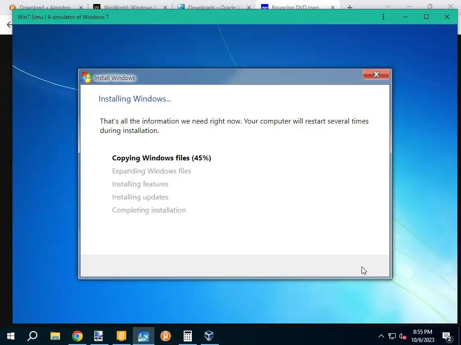This screenshot has height=345, width=461.
Task: Open the Win7 Simu three-dot menu
Action: (x=383, y=17)
